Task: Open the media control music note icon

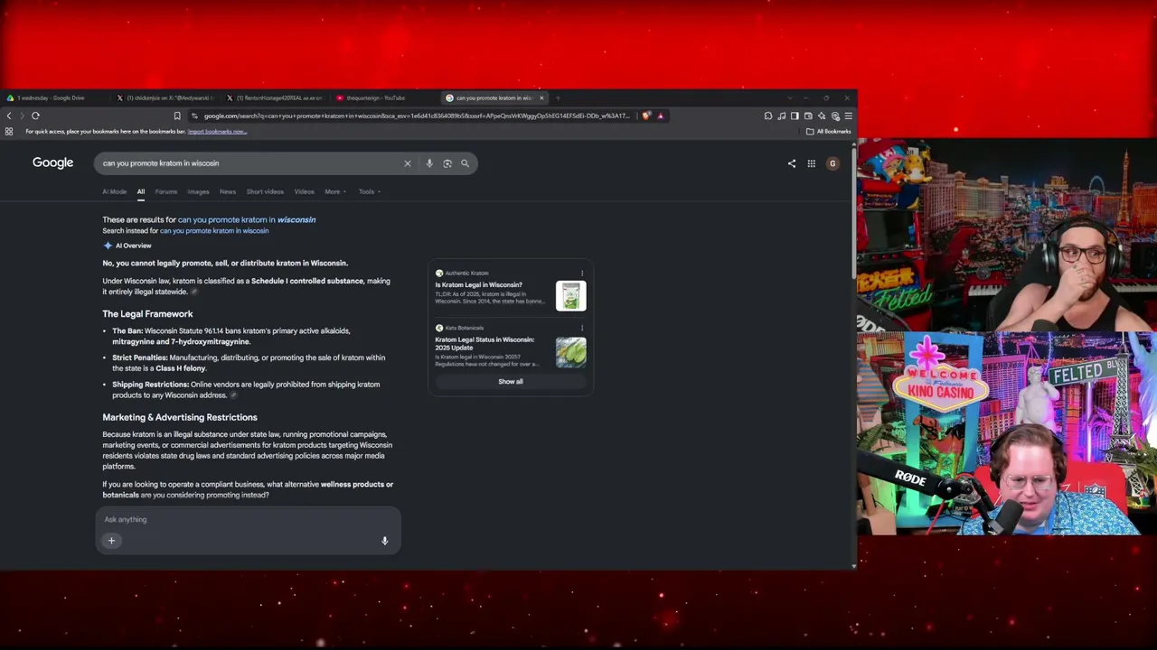Action: click(782, 116)
